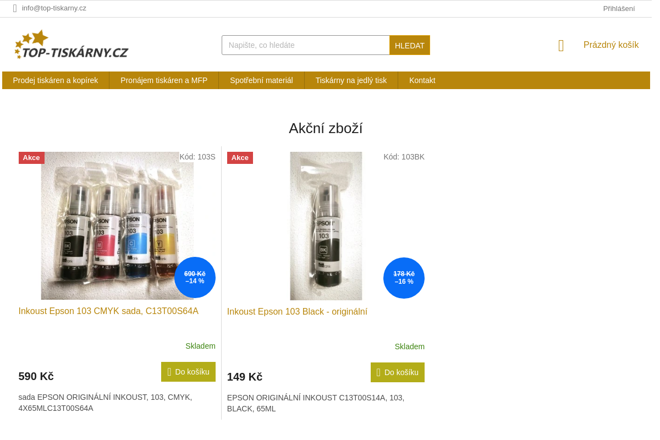Click the envelope icon beside email address
660x440 pixels.
point(15,8)
